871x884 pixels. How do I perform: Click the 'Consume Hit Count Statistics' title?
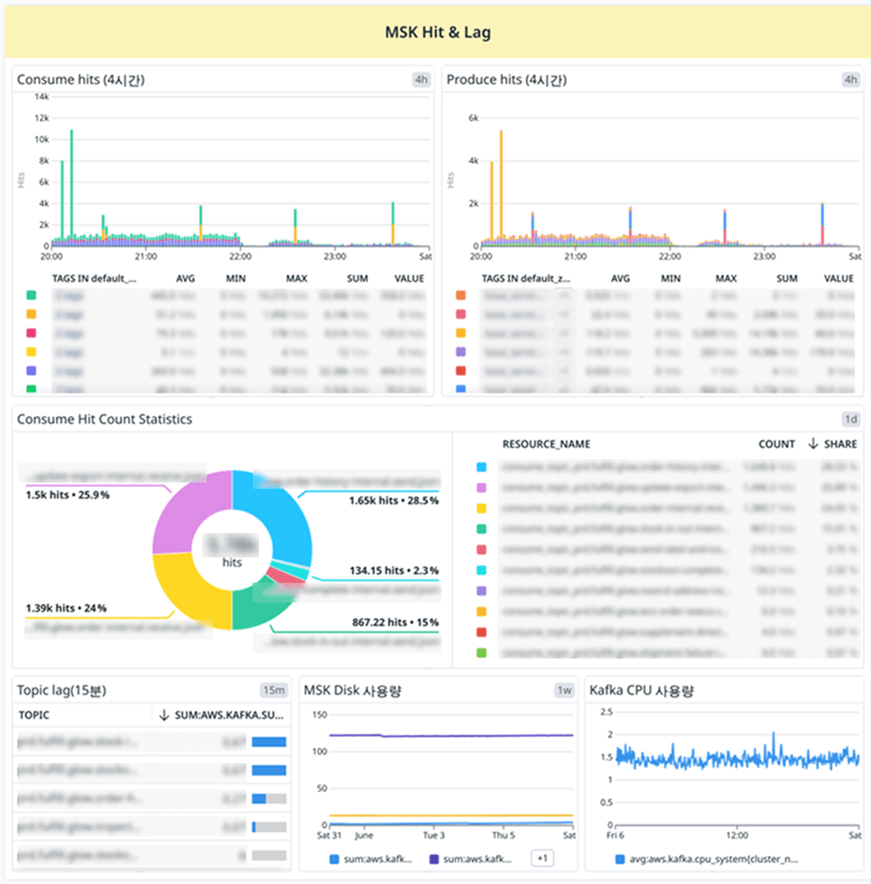(x=105, y=419)
